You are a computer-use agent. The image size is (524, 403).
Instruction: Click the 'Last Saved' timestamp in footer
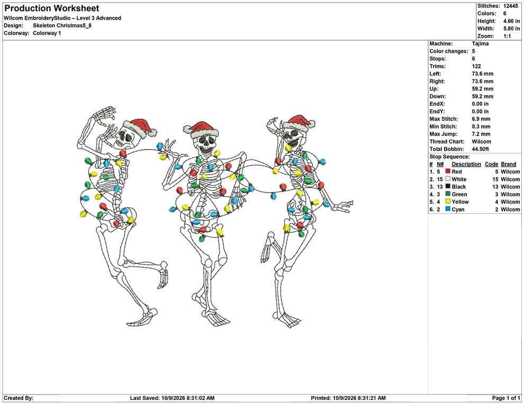click(172, 398)
